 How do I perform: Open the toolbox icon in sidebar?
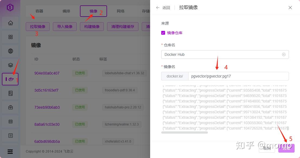point(10,107)
